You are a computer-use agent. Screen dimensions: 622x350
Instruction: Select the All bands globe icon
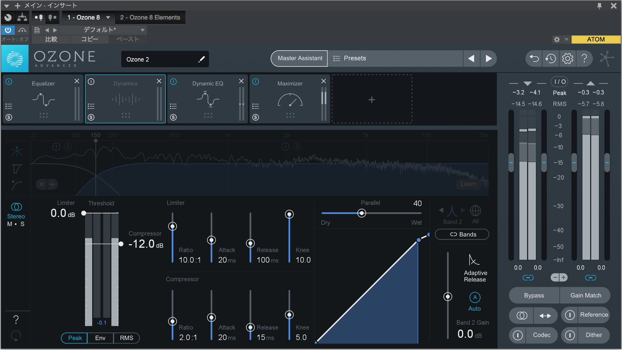click(475, 211)
